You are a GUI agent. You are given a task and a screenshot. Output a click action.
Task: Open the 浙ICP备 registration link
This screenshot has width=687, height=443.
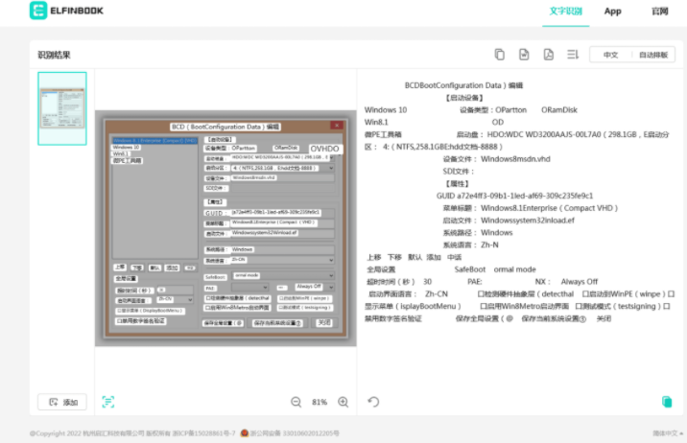coord(201,433)
